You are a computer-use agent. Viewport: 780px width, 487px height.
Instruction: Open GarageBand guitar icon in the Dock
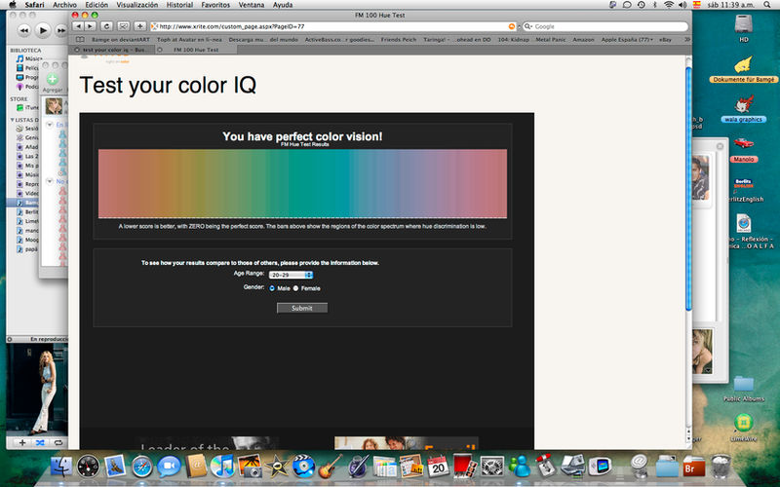pos(331,467)
